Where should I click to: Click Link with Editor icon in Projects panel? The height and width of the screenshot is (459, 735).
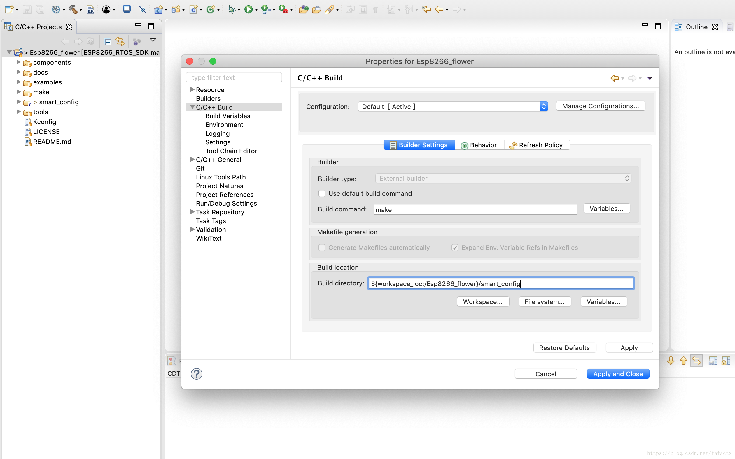click(x=120, y=41)
